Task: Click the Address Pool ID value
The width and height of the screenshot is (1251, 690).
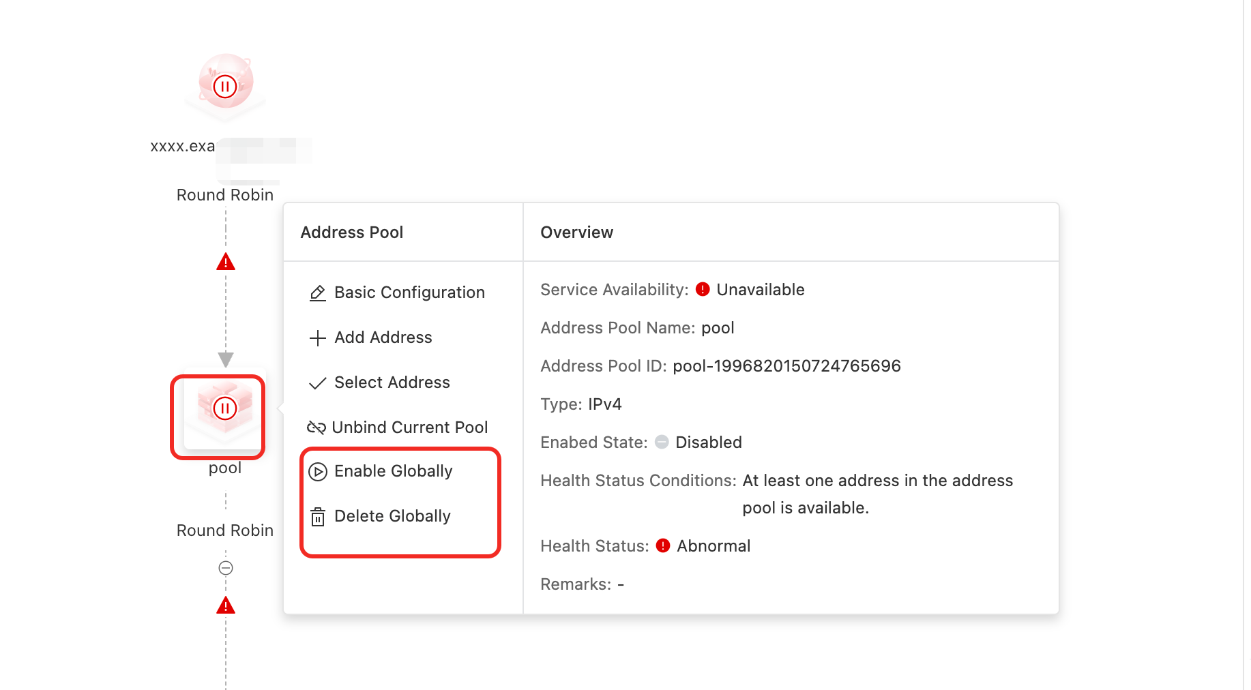Action: click(x=786, y=366)
